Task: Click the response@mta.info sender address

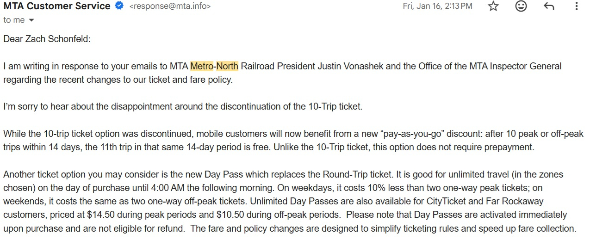Action: click(170, 6)
